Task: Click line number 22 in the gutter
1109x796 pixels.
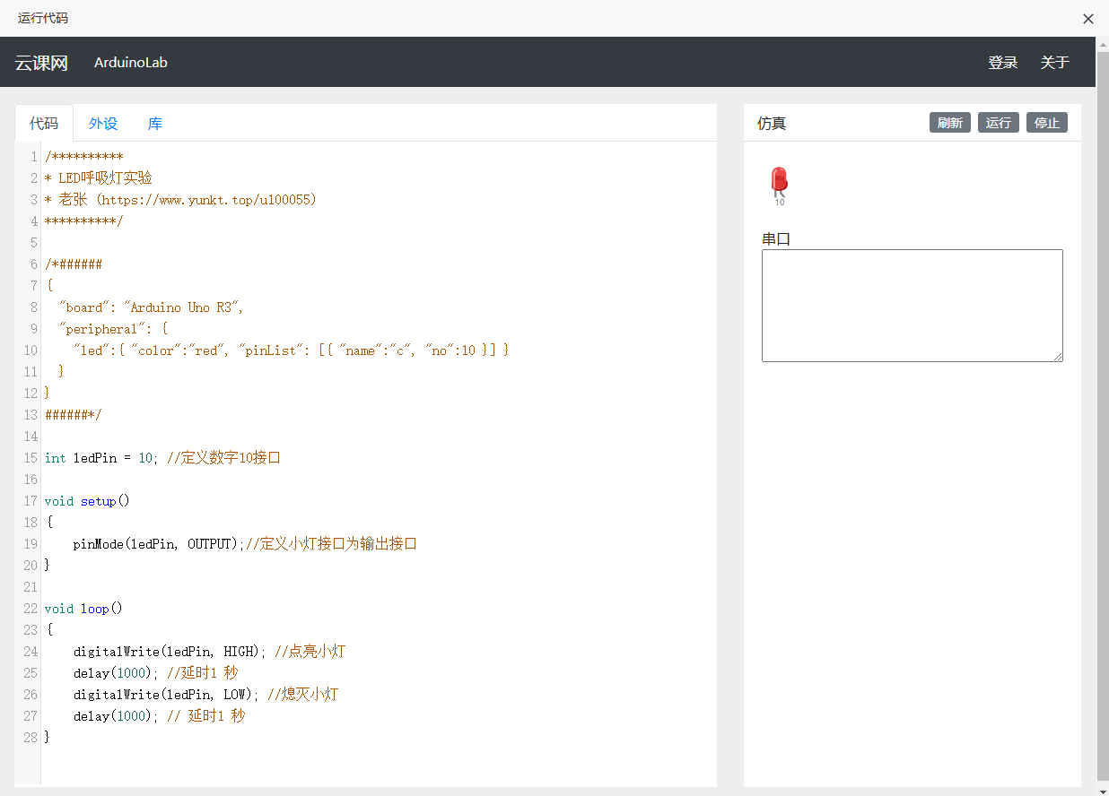Action: click(x=31, y=609)
